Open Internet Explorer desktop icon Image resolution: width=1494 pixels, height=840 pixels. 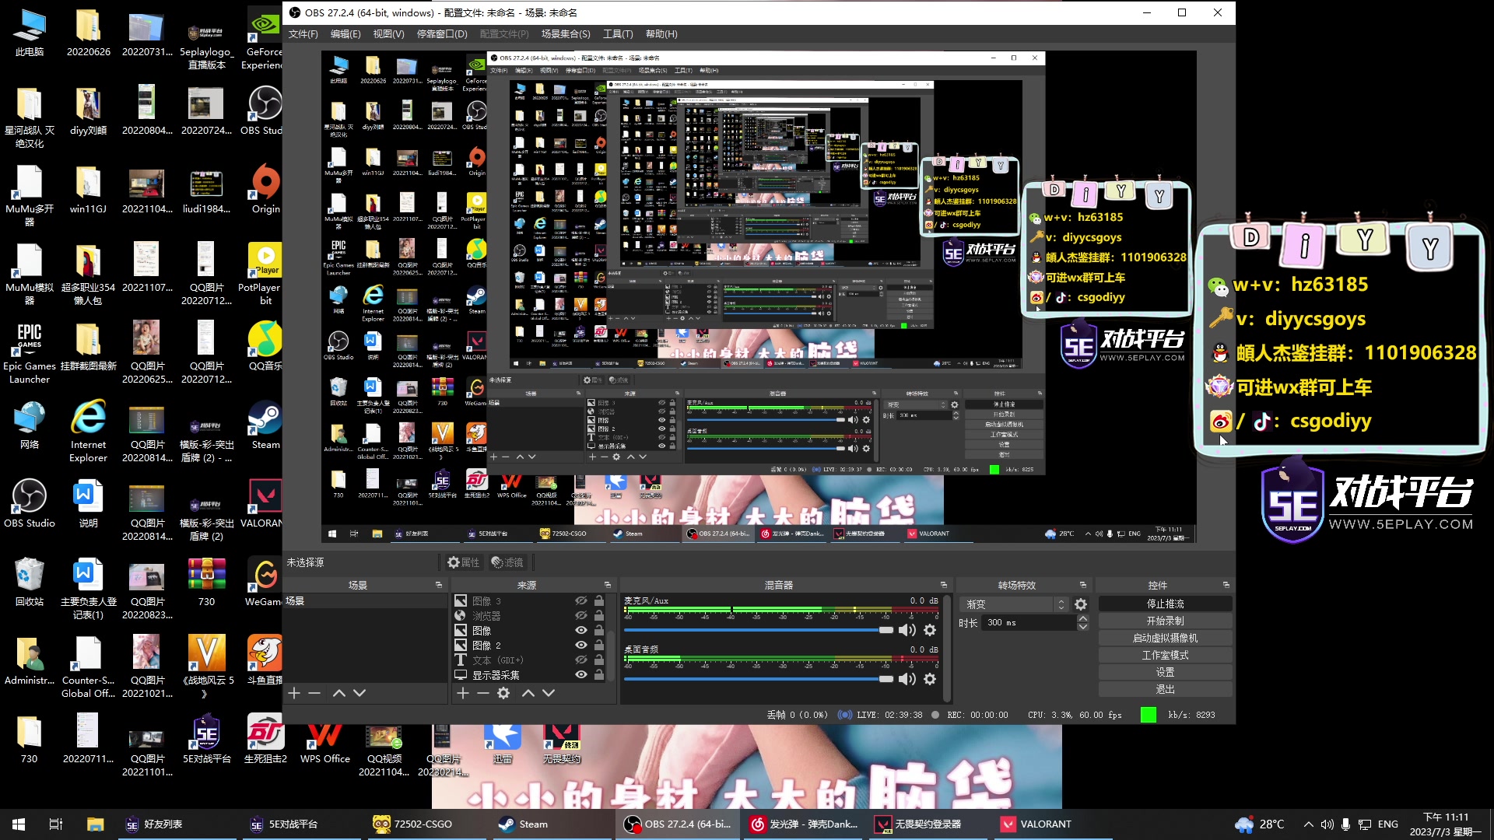tap(88, 432)
